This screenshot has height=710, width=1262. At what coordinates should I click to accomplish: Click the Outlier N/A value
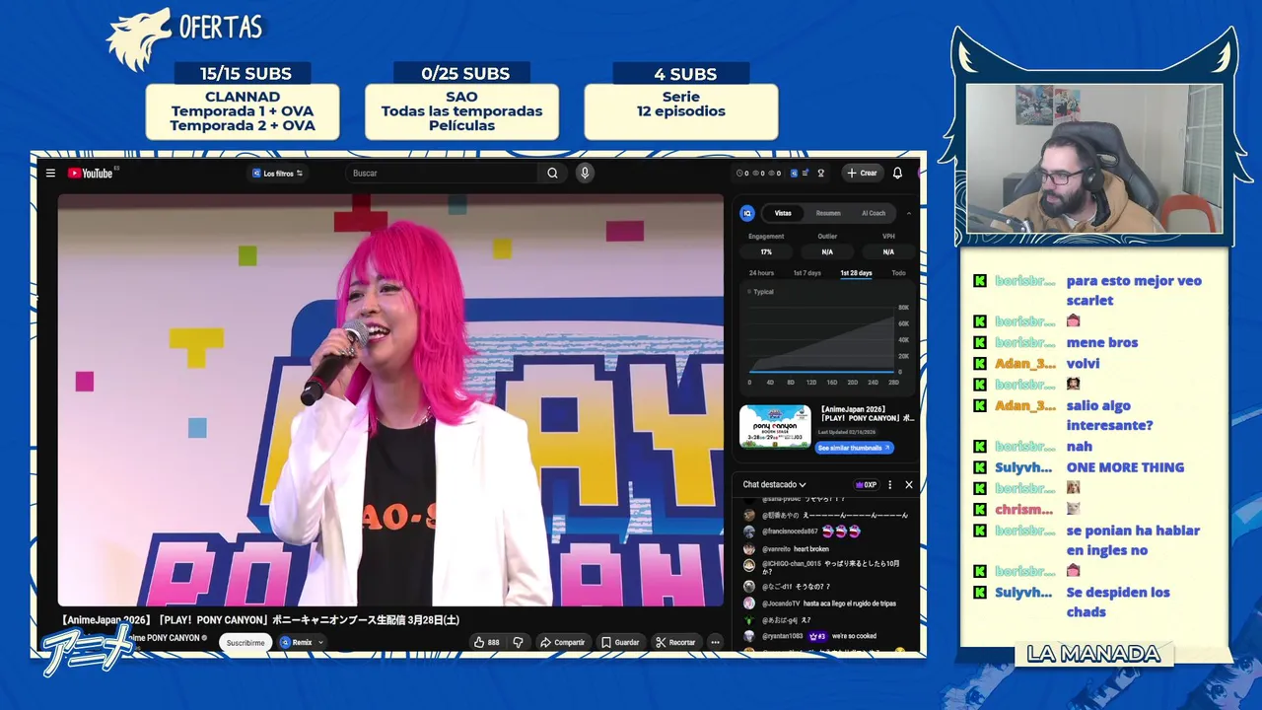click(x=827, y=251)
